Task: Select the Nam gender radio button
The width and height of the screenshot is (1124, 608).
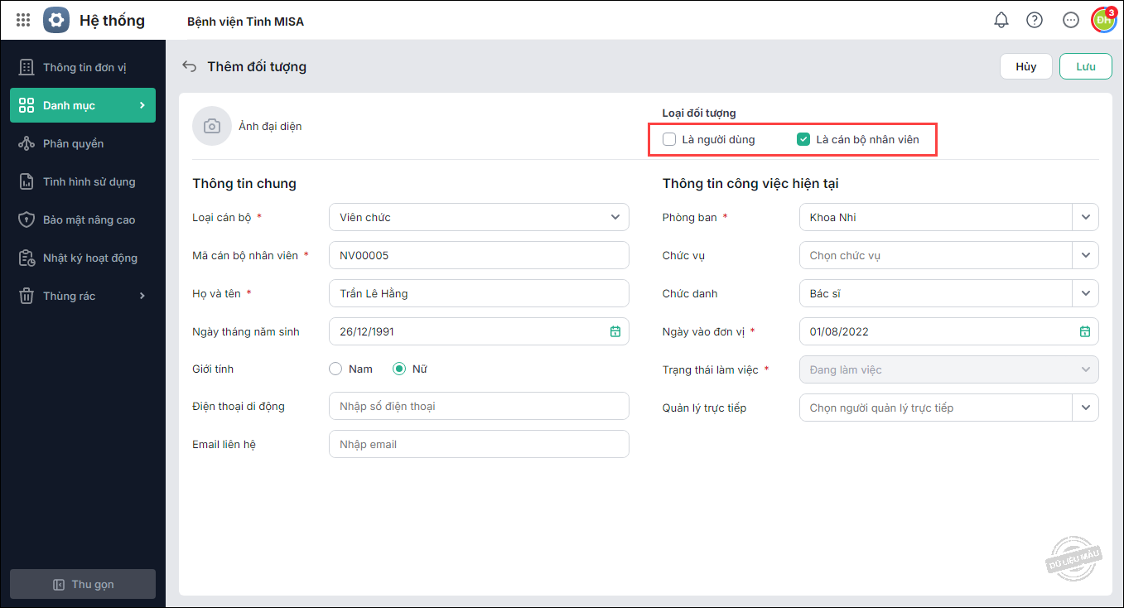Action: coord(335,369)
